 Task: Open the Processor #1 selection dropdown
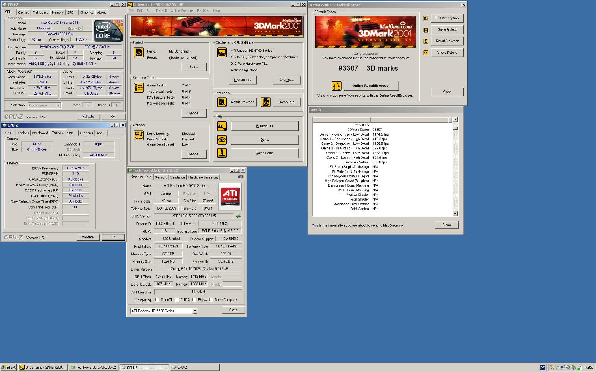pos(58,105)
